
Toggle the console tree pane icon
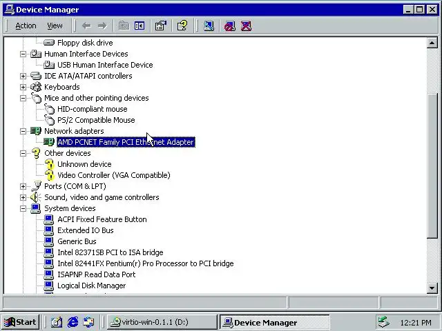tap(140, 26)
